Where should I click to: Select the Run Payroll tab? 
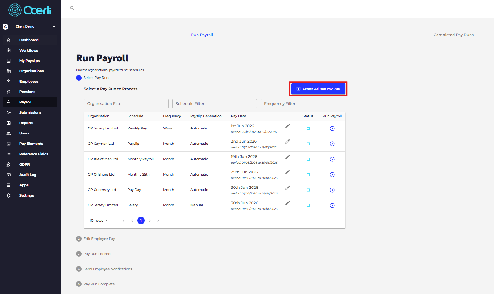pyautogui.click(x=202, y=35)
